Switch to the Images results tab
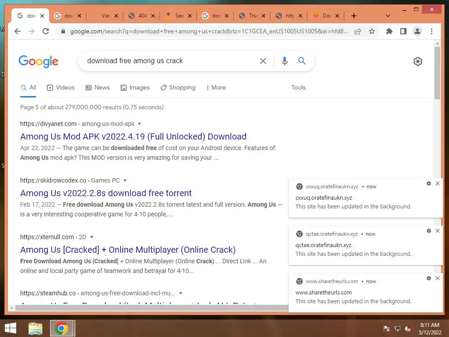 click(135, 87)
